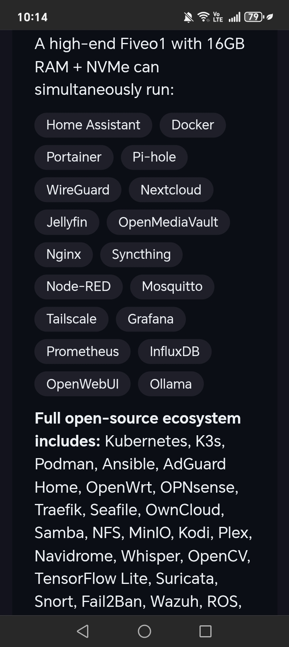Select the Ollama chip
289x647 pixels.
(171, 384)
